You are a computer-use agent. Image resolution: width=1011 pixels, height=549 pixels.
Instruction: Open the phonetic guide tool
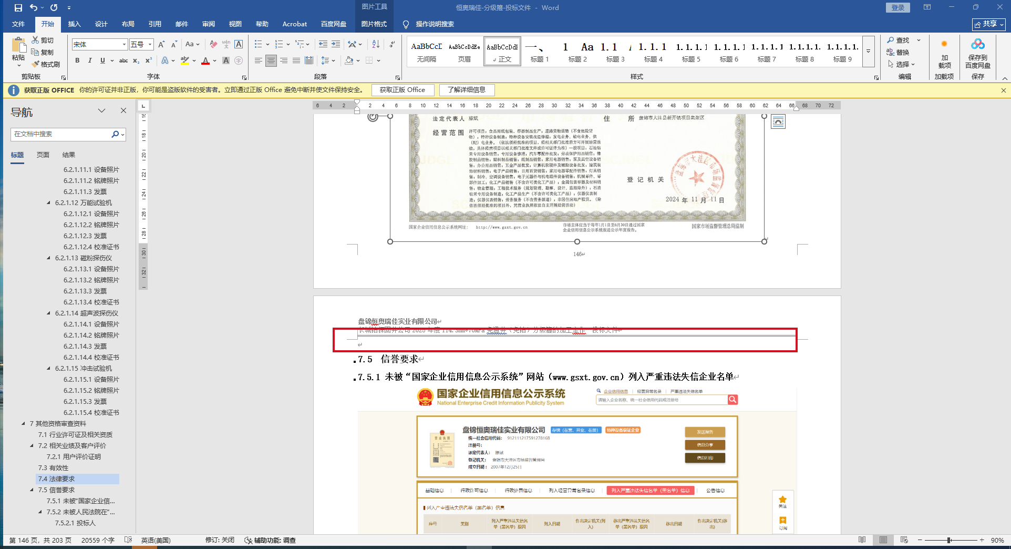[x=226, y=45]
